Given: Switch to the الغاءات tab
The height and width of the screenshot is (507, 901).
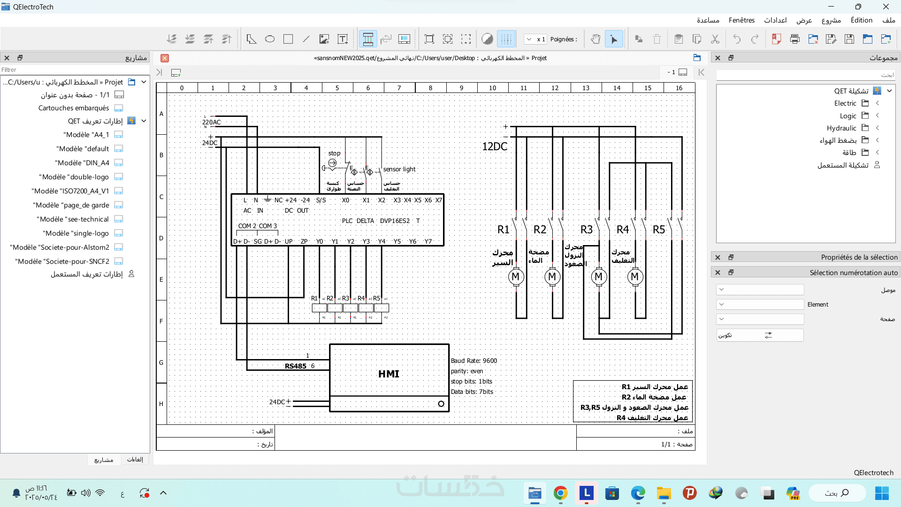Looking at the screenshot, I should [x=135, y=460].
